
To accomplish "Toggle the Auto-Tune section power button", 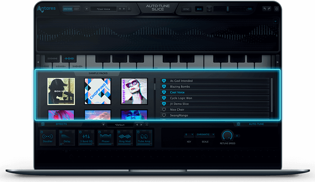I will pyautogui.click(x=238, y=124).
